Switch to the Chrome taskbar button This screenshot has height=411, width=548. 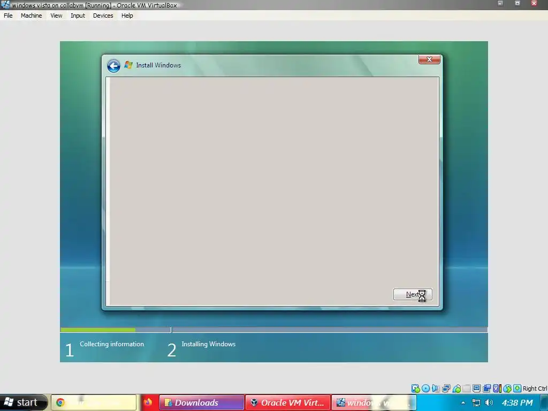click(94, 402)
